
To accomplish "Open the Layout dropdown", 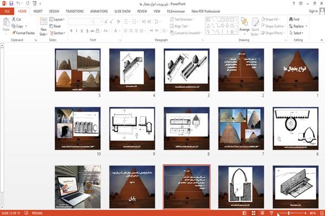I will point(57,19).
